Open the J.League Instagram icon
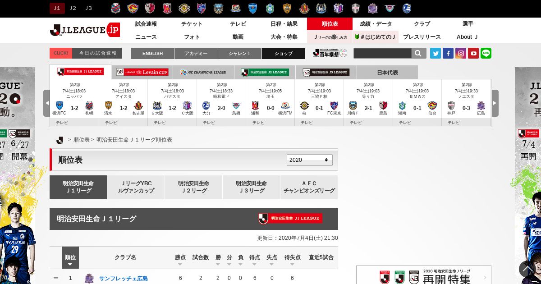This screenshot has width=541, height=284. tap(461, 53)
